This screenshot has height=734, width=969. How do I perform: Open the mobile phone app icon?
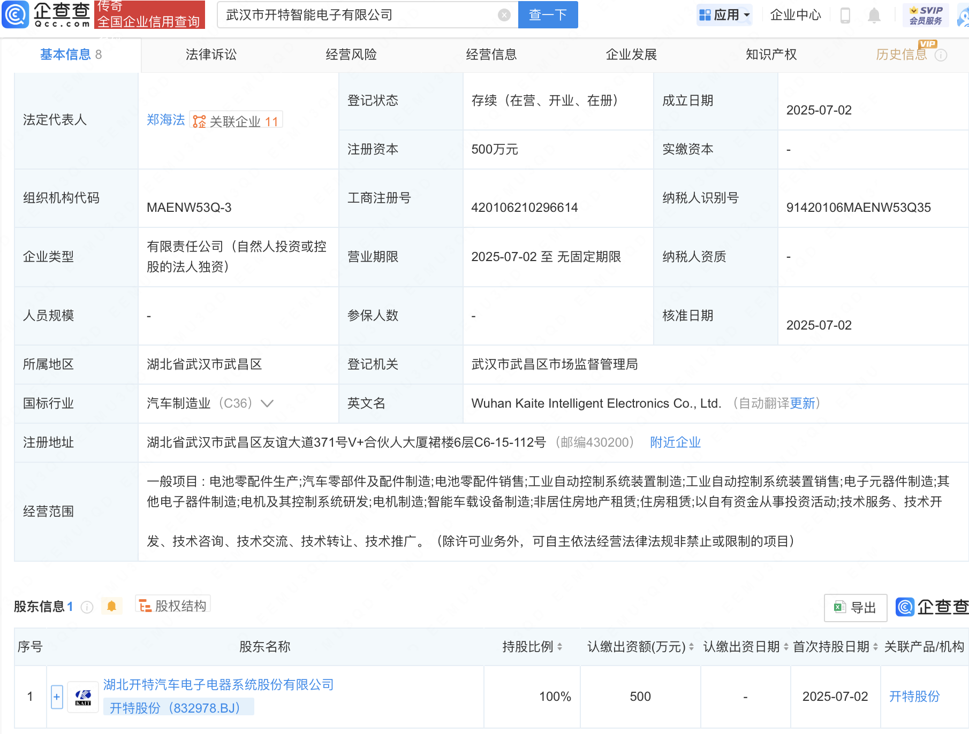[x=845, y=15]
